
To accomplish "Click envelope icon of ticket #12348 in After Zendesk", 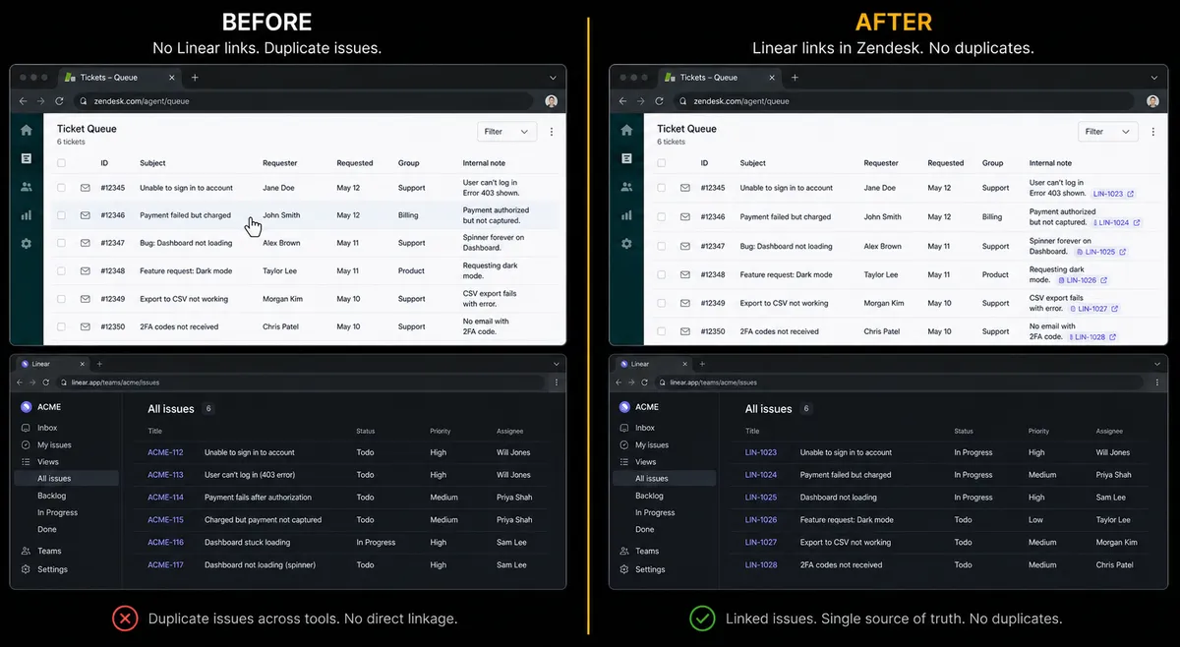I will [x=685, y=274].
